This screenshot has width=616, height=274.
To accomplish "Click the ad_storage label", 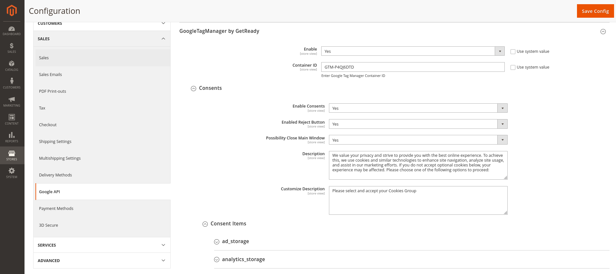I will click(235, 241).
